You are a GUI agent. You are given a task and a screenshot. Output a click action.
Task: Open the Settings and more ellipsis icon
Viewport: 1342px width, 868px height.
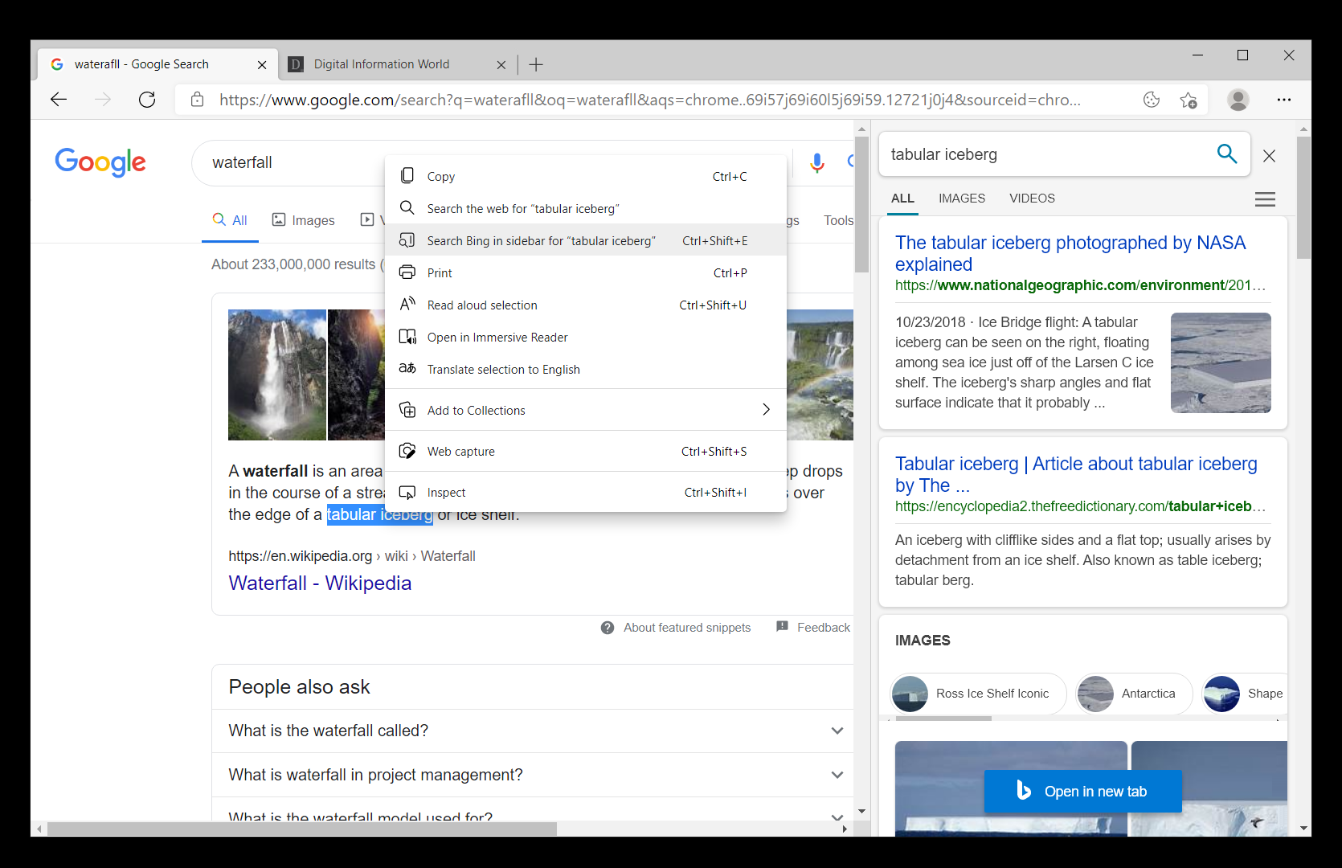pos(1284,100)
